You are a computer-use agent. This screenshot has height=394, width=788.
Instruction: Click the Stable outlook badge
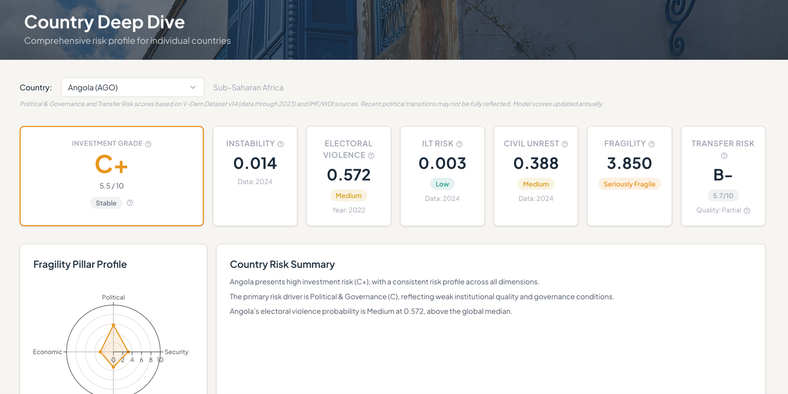(x=106, y=203)
